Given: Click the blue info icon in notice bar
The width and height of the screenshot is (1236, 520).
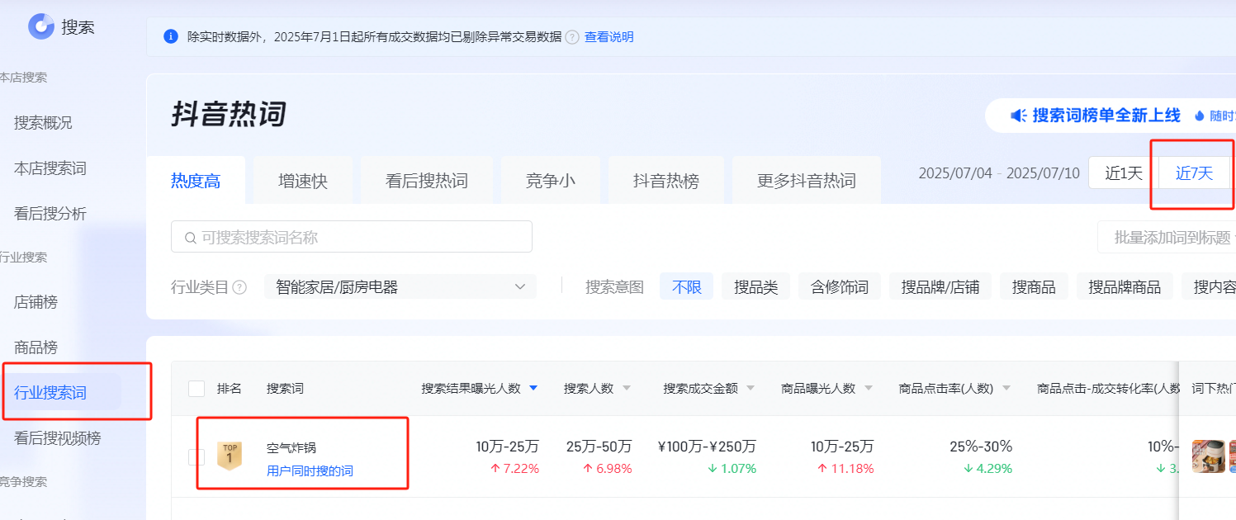Looking at the screenshot, I should point(171,36).
